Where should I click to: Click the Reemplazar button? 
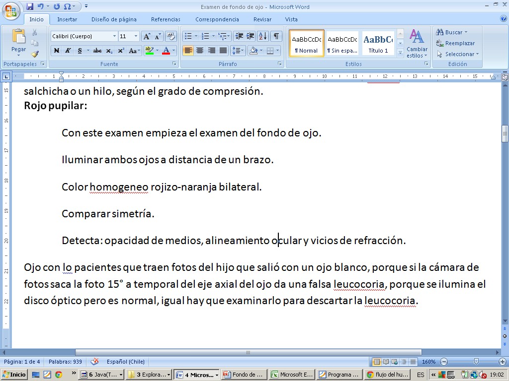click(455, 43)
